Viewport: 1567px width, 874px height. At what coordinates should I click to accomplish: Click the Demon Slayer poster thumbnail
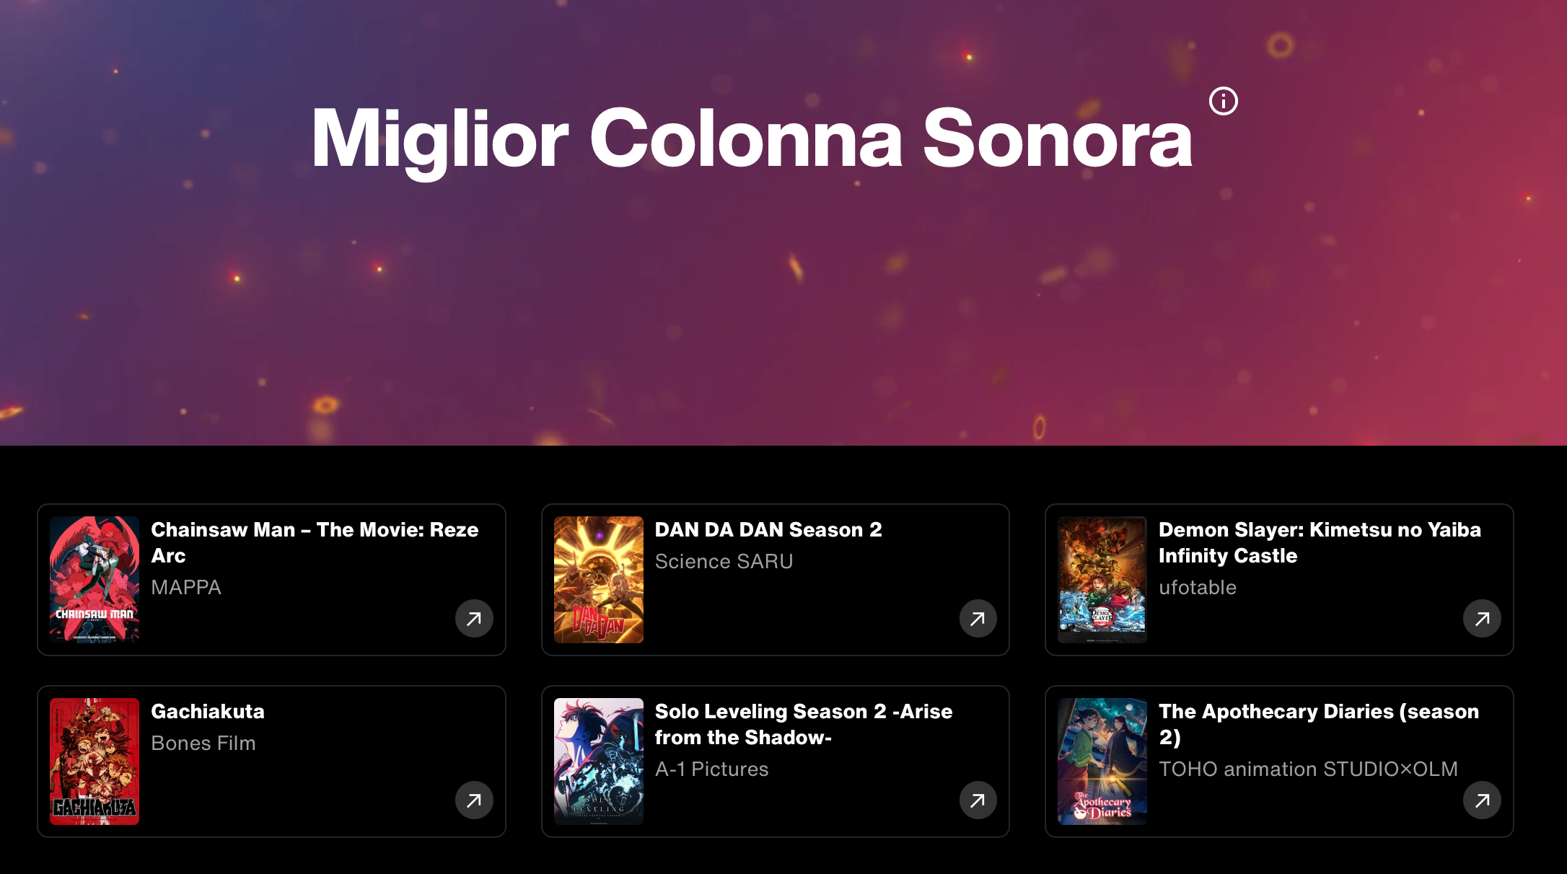click(x=1102, y=579)
